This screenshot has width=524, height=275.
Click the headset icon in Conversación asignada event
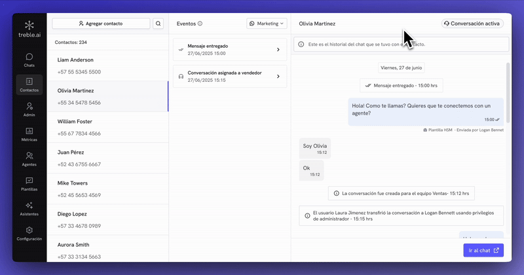(x=181, y=77)
